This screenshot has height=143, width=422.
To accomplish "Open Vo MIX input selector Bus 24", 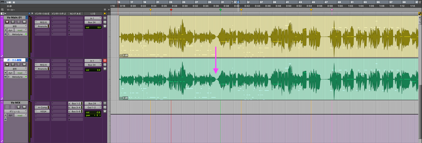I will pyautogui.click(x=93, y=103).
